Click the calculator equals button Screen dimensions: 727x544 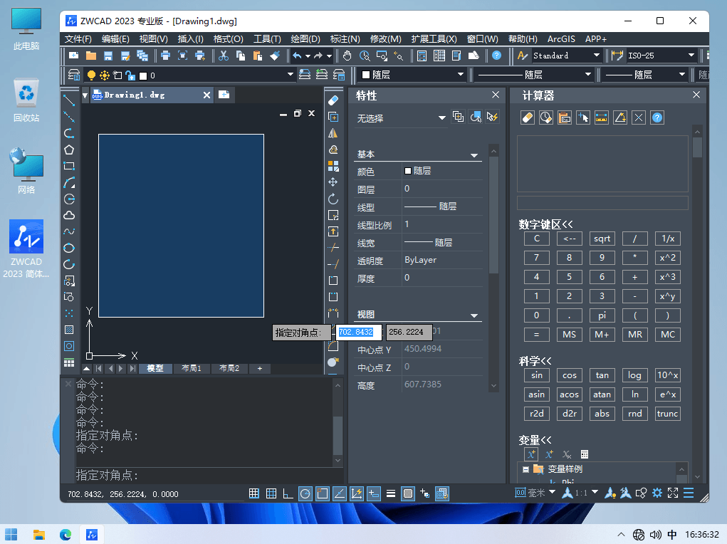[x=536, y=335]
